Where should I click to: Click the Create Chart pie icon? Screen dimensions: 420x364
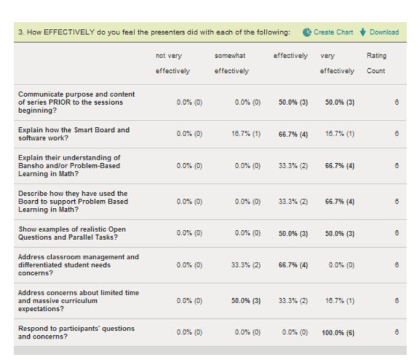tap(307, 32)
